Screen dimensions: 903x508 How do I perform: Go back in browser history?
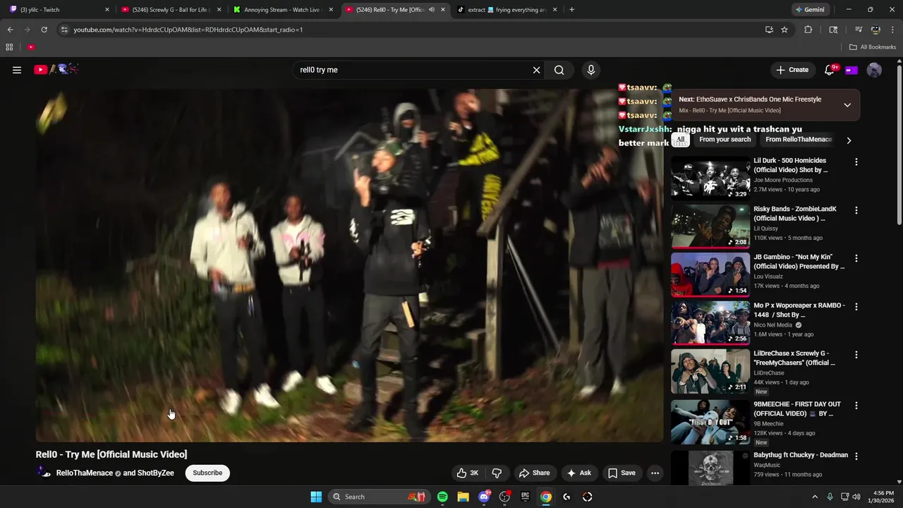point(10,30)
